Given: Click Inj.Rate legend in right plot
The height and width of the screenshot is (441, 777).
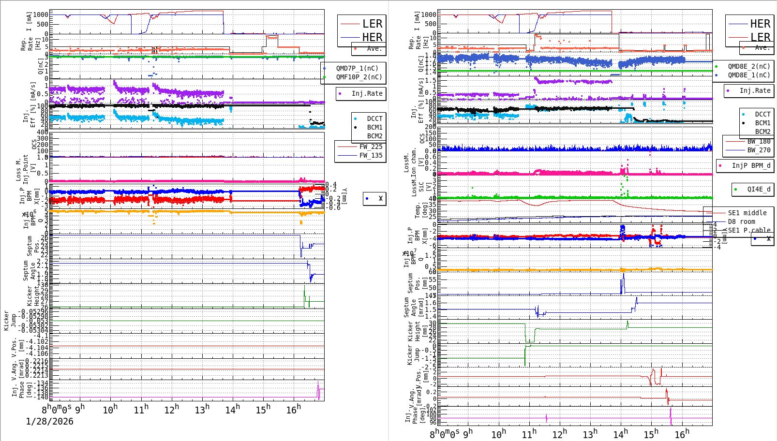Looking at the screenshot, I should tap(755, 90).
